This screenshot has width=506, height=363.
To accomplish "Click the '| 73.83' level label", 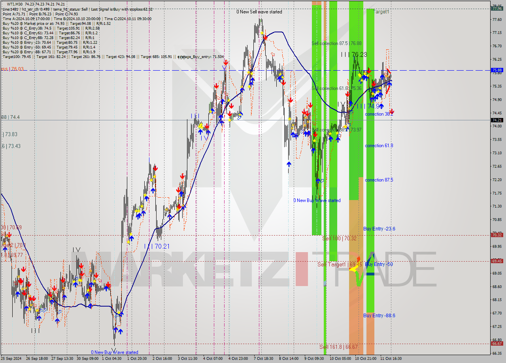I will (x=10, y=134).
